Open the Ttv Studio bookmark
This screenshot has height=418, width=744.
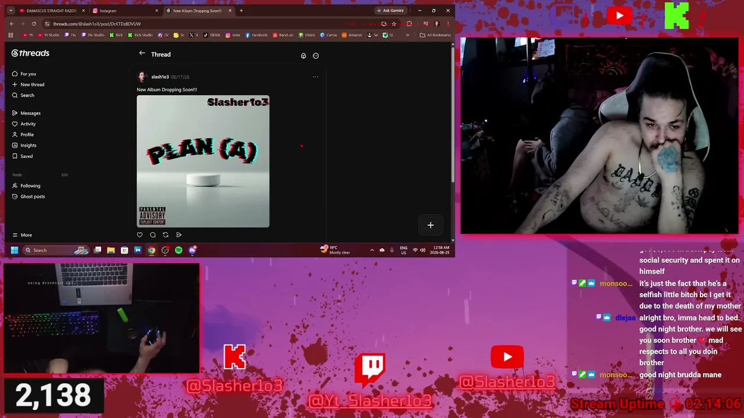tap(93, 35)
